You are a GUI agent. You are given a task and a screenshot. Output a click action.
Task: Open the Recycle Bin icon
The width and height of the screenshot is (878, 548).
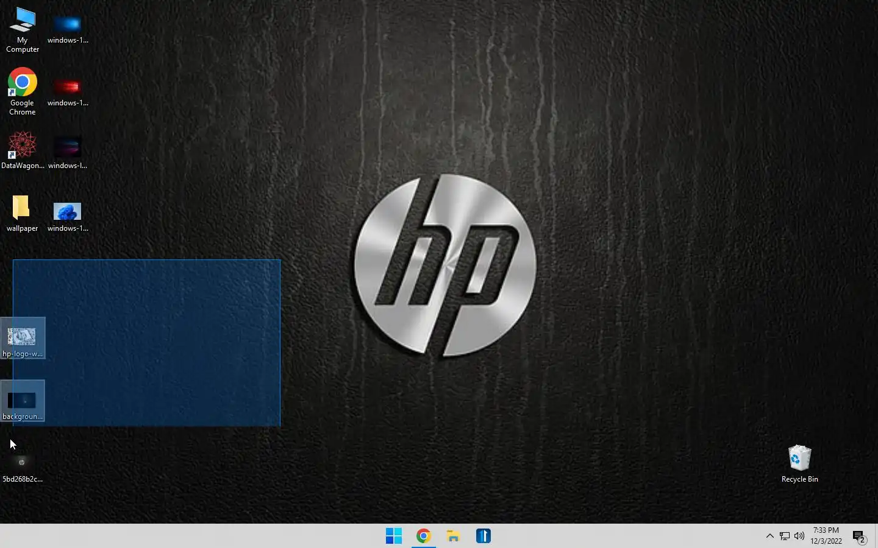(x=799, y=464)
